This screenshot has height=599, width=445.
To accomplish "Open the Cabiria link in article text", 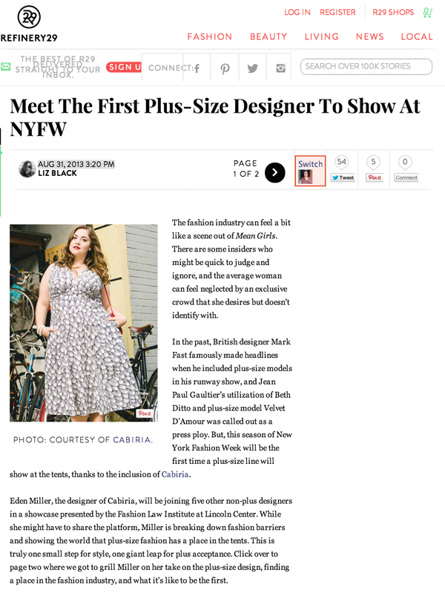I will point(175,474).
